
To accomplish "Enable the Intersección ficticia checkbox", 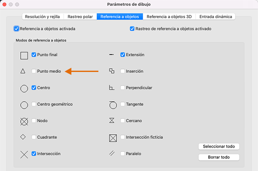I will (122, 137).
